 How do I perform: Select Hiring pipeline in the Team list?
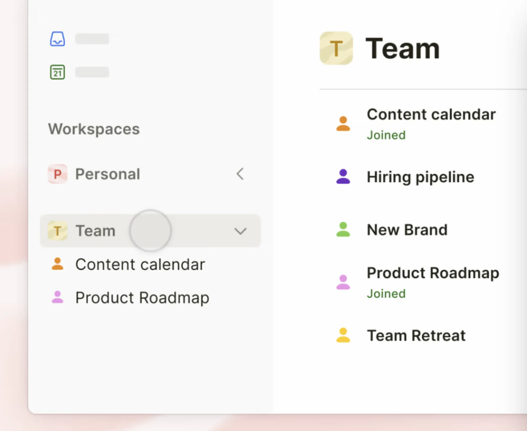pyautogui.click(x=420, y=177)
